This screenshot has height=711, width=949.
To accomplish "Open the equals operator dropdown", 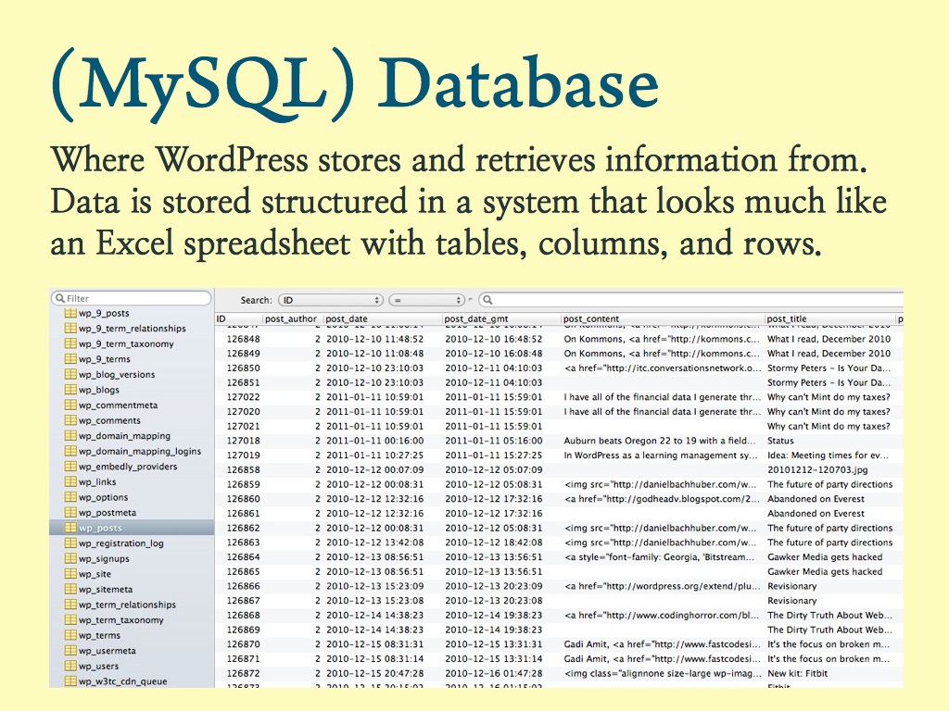I will (427, 300).
